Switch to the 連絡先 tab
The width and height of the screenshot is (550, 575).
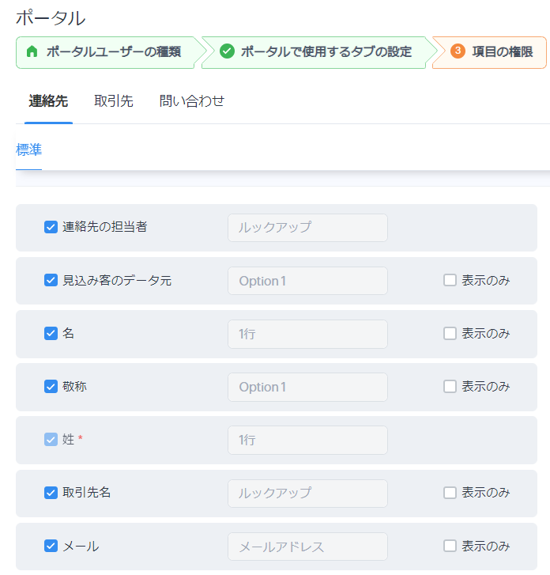[x=48, y=101]
